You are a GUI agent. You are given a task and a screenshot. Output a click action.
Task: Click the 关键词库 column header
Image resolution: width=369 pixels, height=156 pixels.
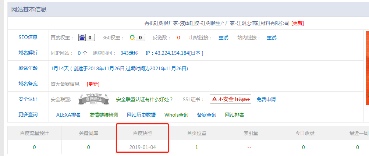click(x=89, y=134)
